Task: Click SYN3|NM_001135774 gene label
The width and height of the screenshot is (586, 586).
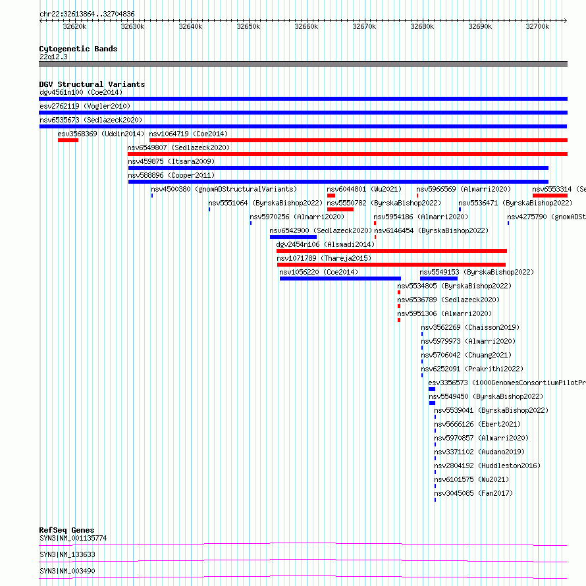Action: coord(73,538)
